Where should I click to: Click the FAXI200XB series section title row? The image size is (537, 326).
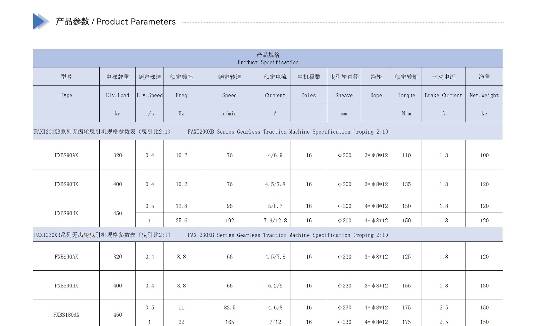pyautogui.click(x=268, y=131)
